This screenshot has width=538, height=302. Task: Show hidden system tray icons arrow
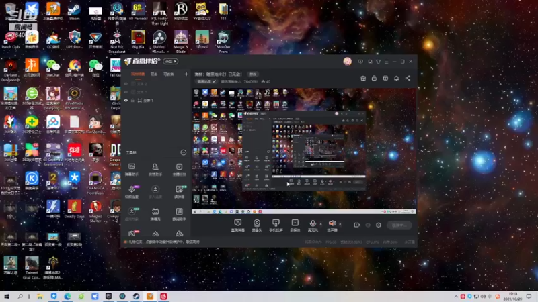[x=456, y=297]
